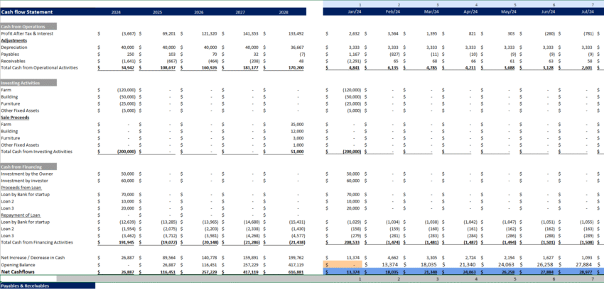The height and width of the screenshot is (289, 604).
Task: Select the 'Total Cash from Operational Activities' label
Action: (x=40, y=68)
